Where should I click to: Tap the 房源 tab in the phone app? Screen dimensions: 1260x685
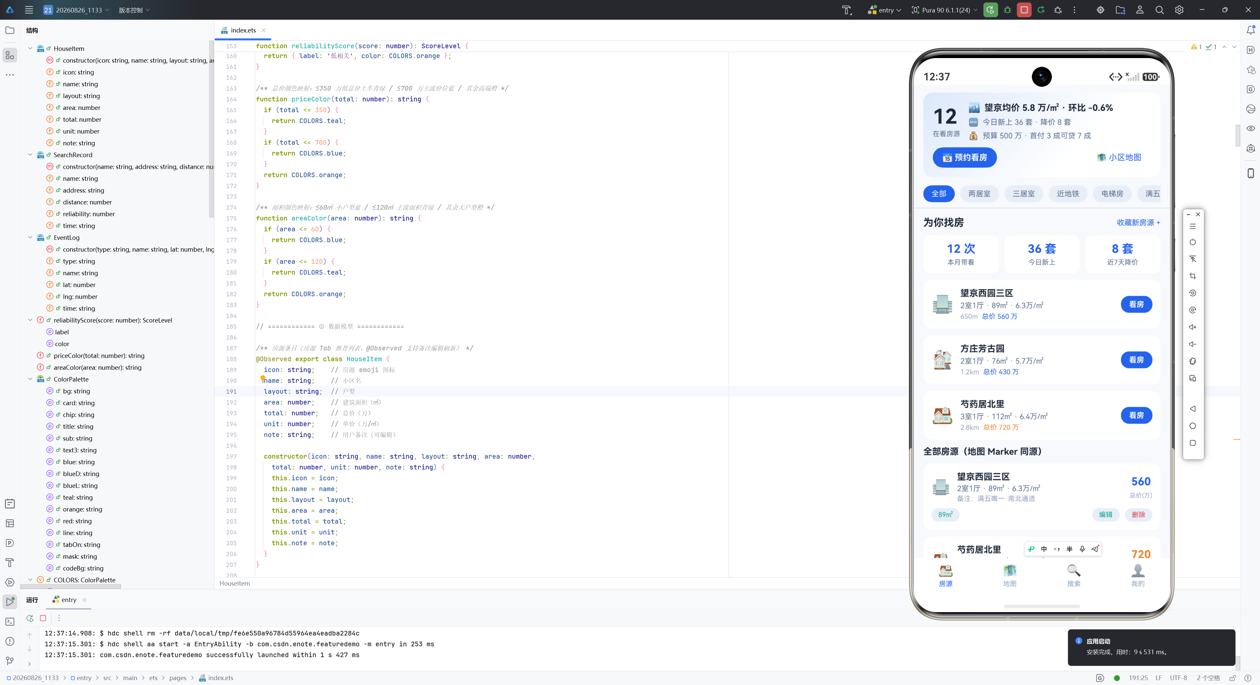pos(945,575)
